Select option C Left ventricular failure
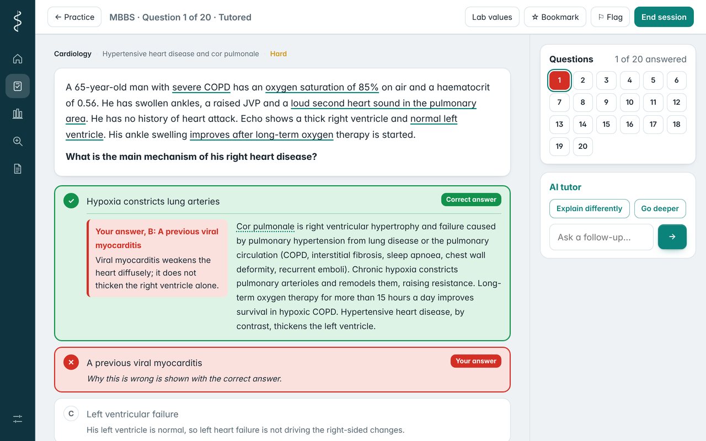This screenshot has height=441, width=706. [282, 421]
